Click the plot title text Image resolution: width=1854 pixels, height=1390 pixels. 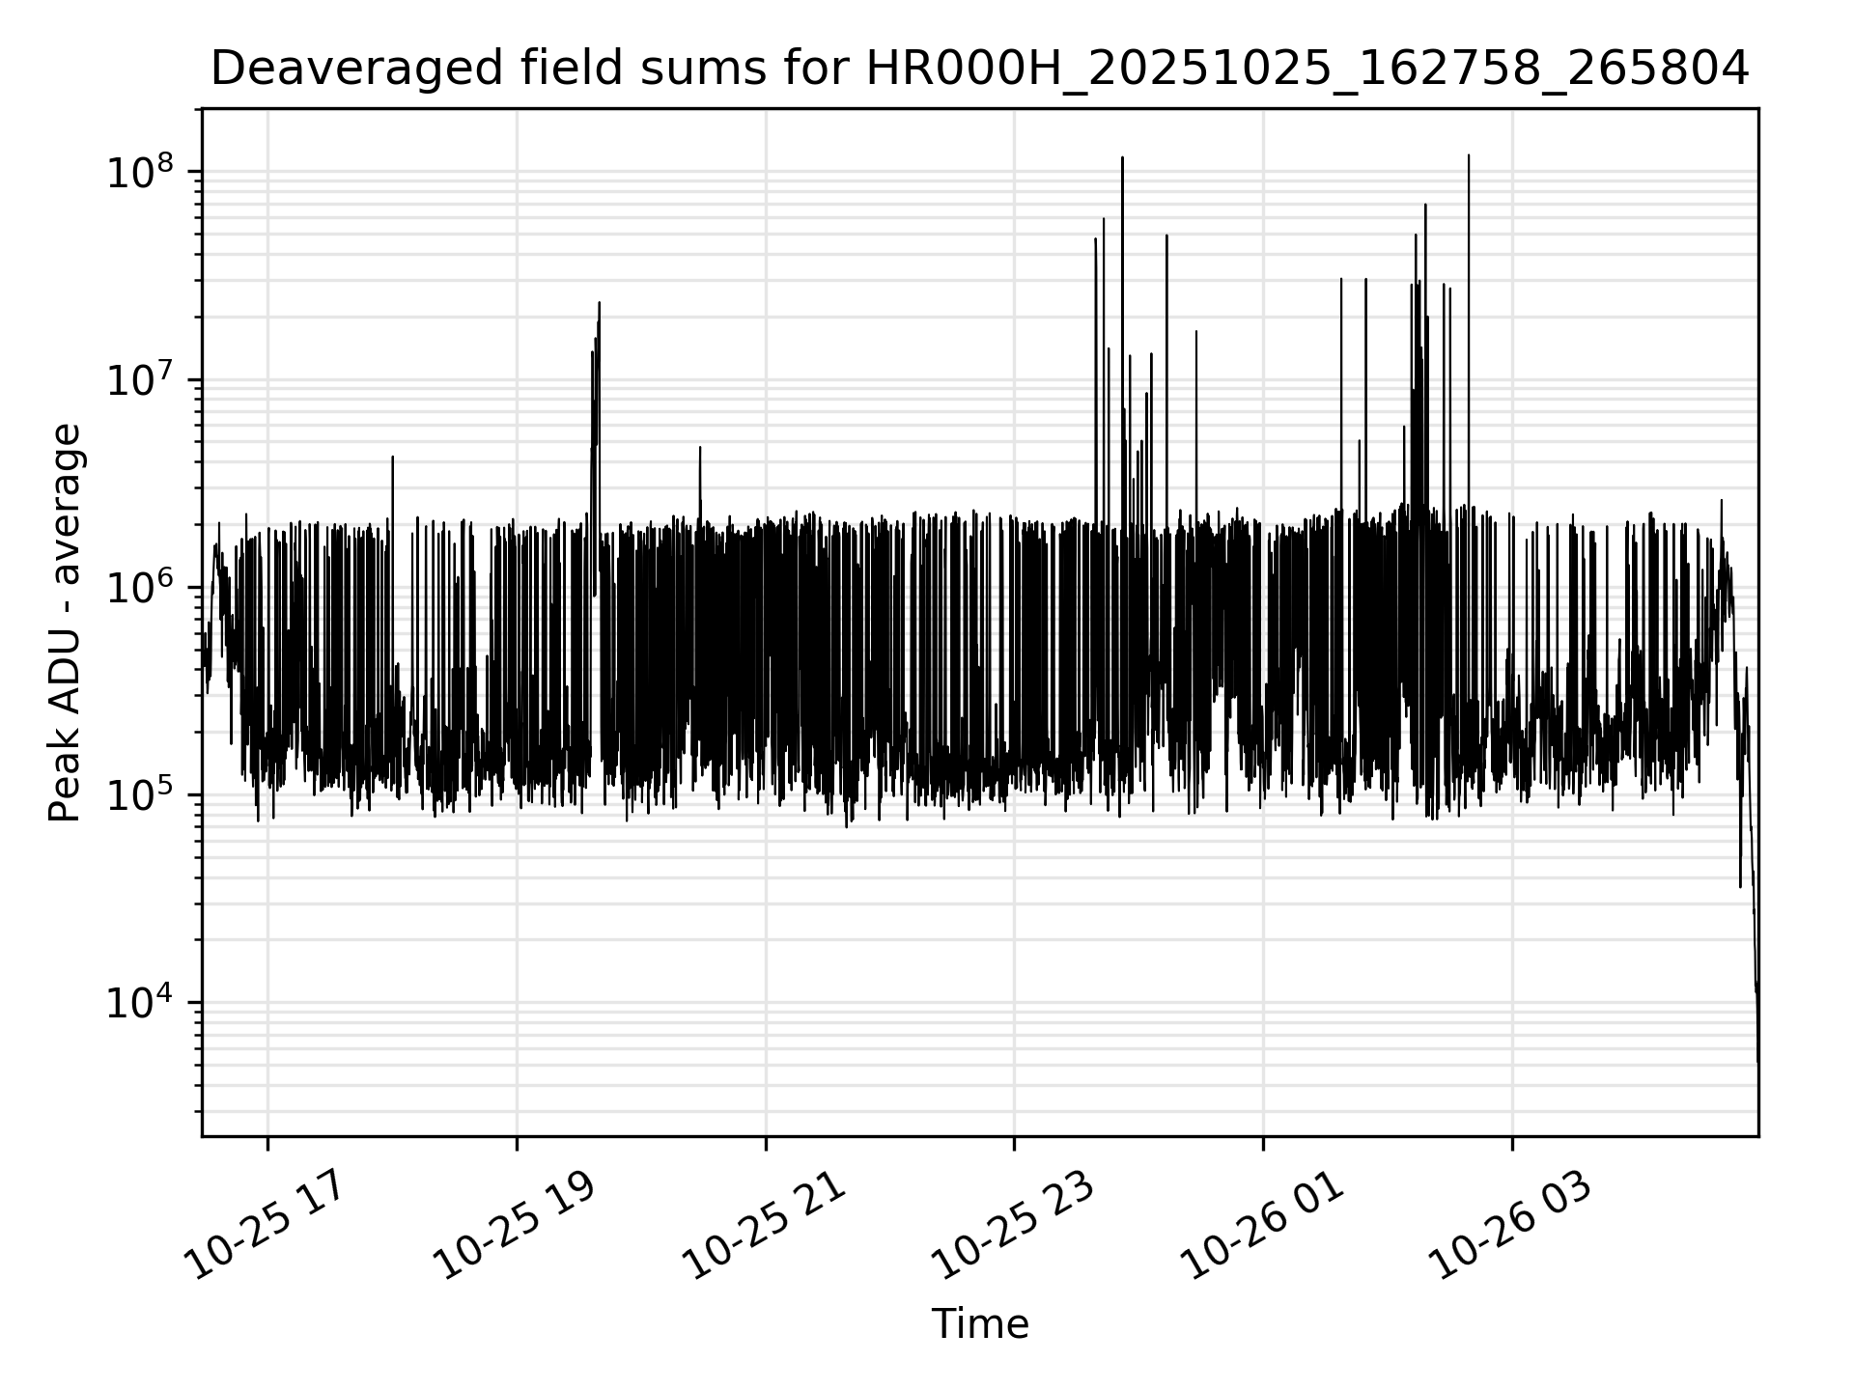pos(979,69)
